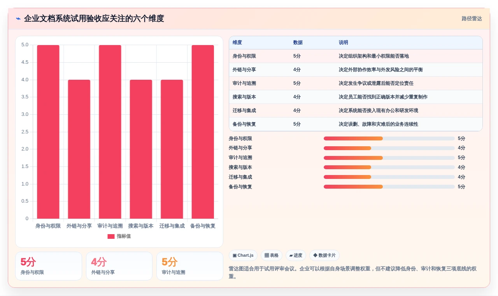Click the y-axis value 2.5
The width and height of the screenshot is (498, 296).
[x=25, y=132]
